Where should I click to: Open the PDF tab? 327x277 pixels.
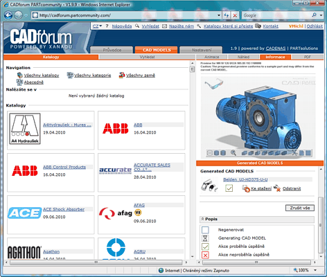(307, 57)
